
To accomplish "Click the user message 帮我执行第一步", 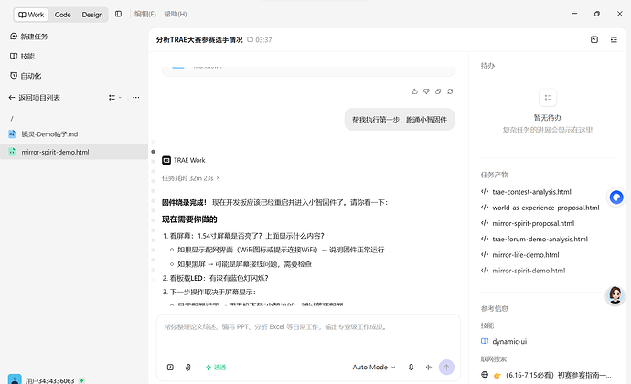I will click(x=400, y=120).
